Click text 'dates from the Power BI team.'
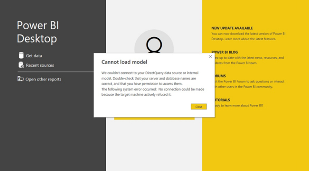This screenshot has height=171, width=309. point(236,63)
